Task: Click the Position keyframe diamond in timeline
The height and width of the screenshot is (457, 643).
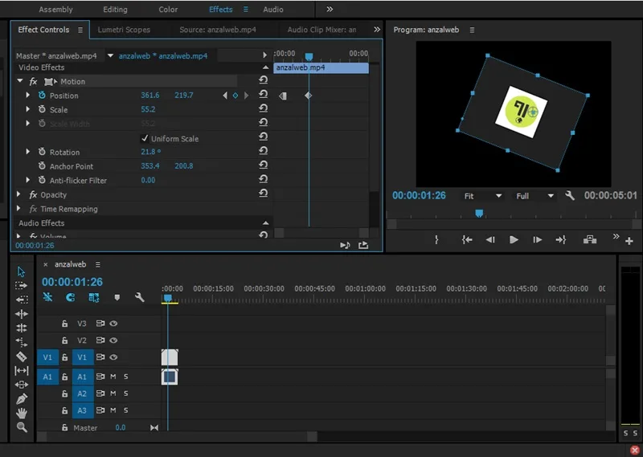Action: pos(308,95)
